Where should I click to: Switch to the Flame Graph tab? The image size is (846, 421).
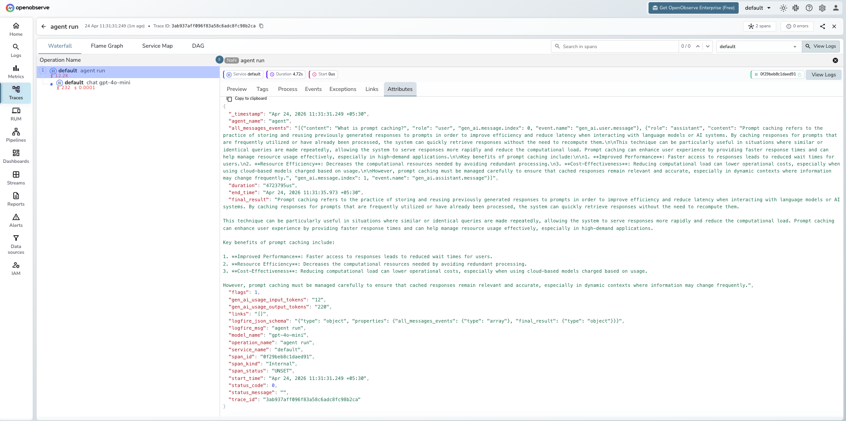(x=106, y=45)
